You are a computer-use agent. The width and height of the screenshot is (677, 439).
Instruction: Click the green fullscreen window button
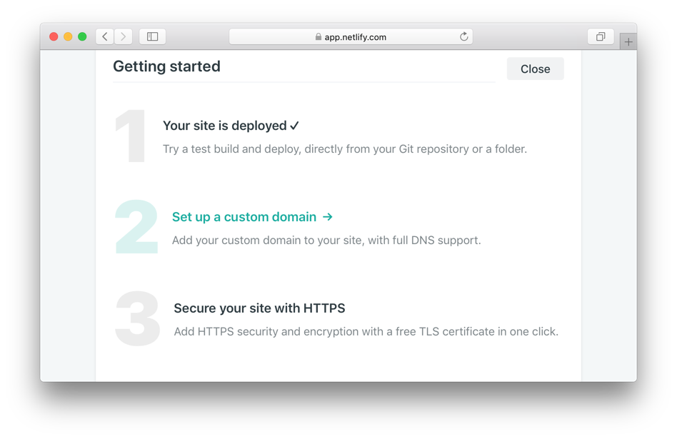[x=82, y=36]
